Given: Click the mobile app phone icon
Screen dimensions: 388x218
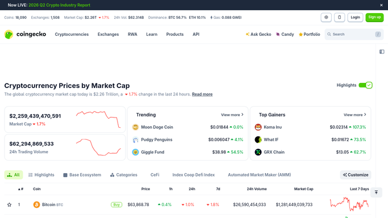Looking at the screenshot, I should (340, 17).
